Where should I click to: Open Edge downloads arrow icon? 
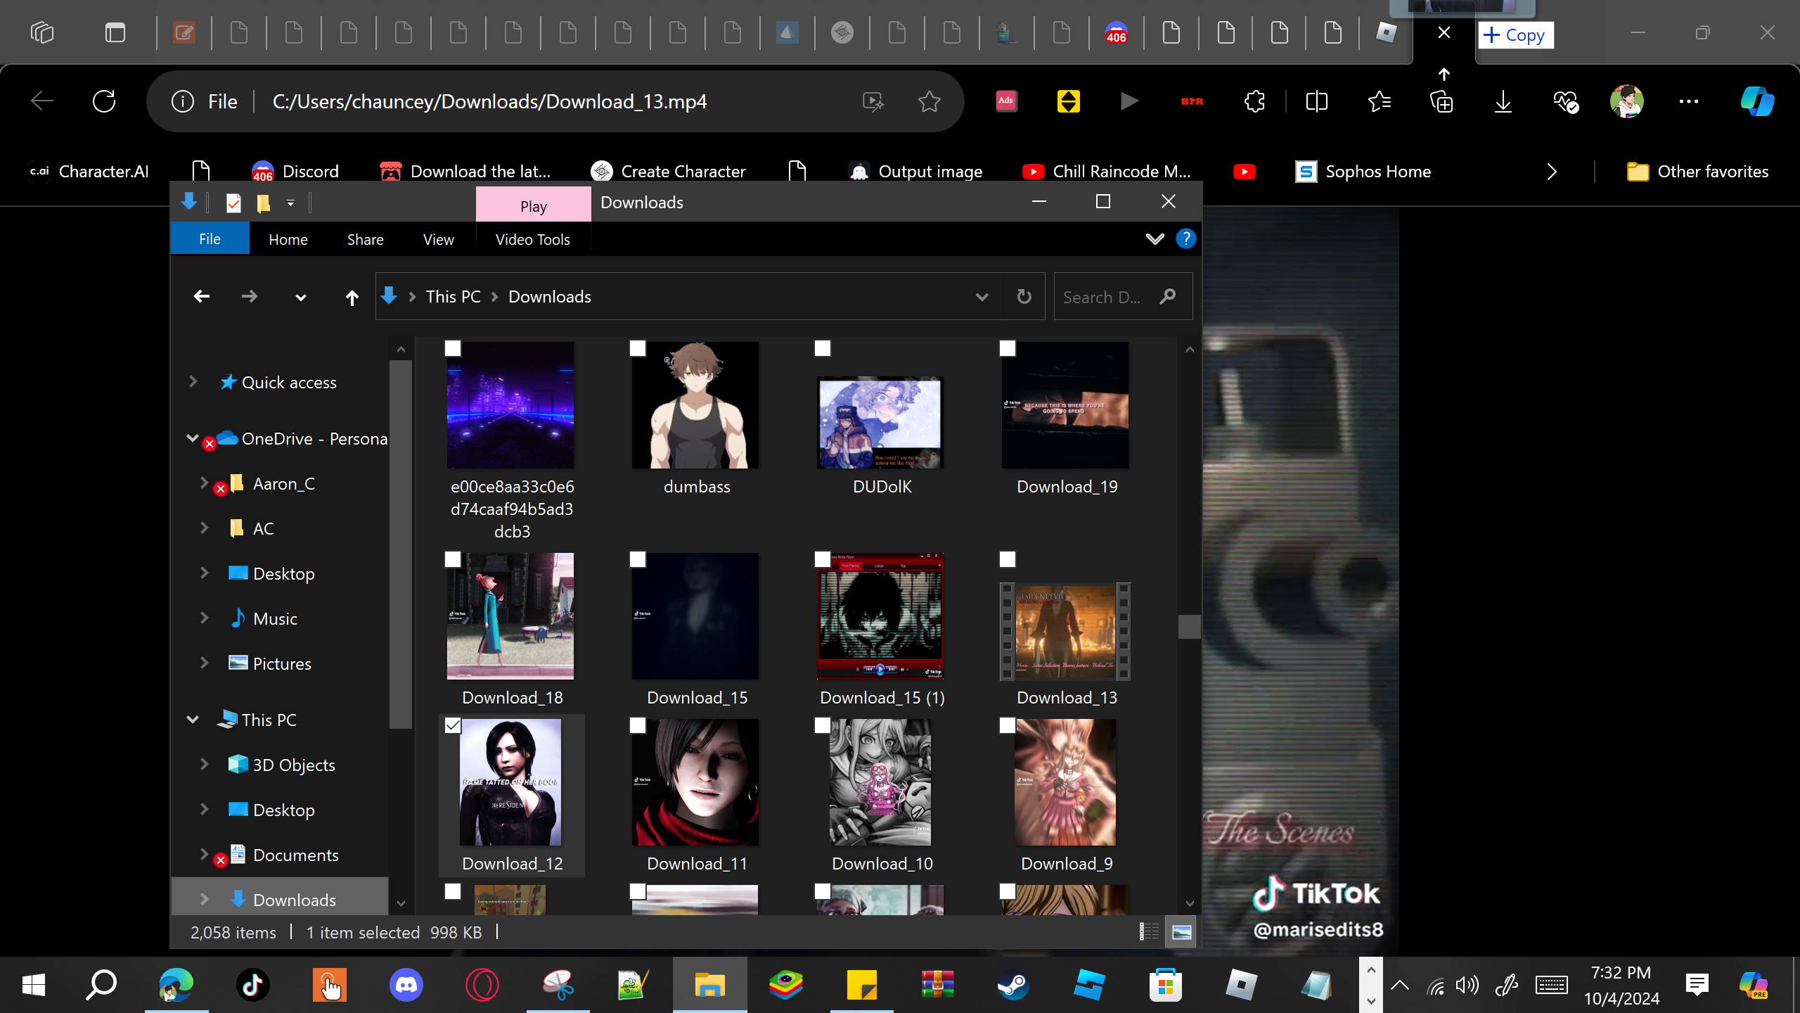point(1503,101)
